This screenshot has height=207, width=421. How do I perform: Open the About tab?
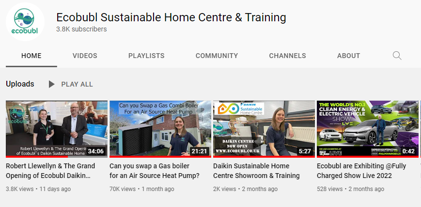pyautogui.click(x=348, y=56)
